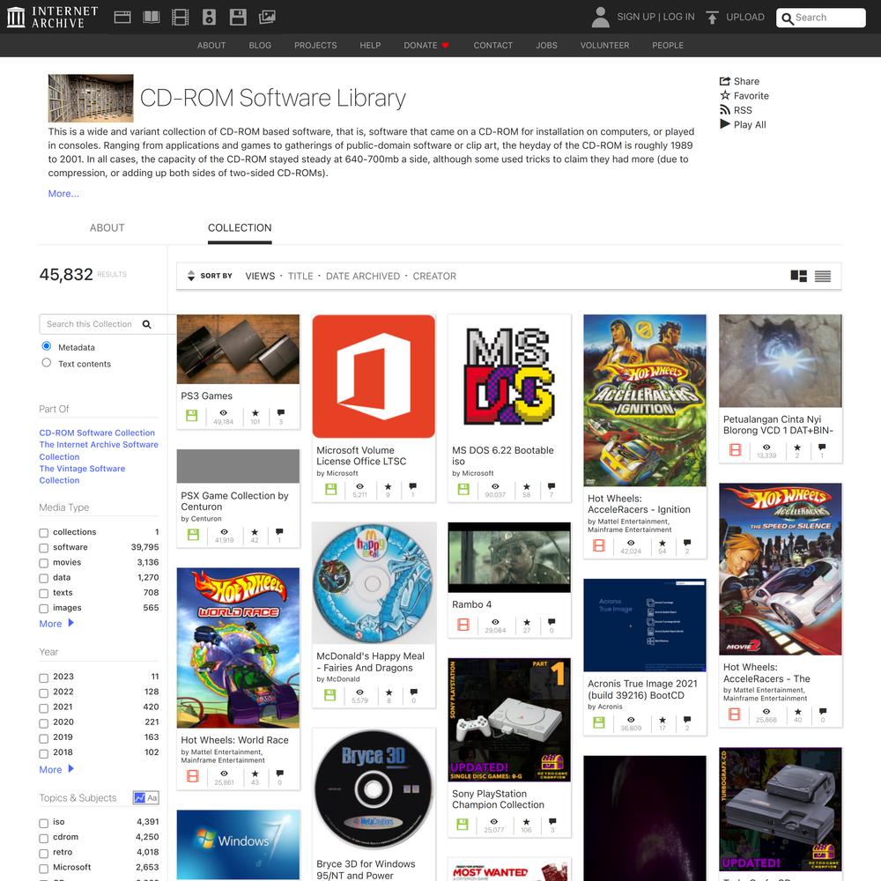The height and width of the screenshot is (881, 881).
Task: Click the PSX Game Collection by Centuron title
Action: point(234,501)
